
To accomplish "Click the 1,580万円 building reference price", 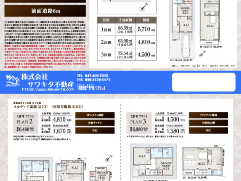I will click(x=176, y=131).
